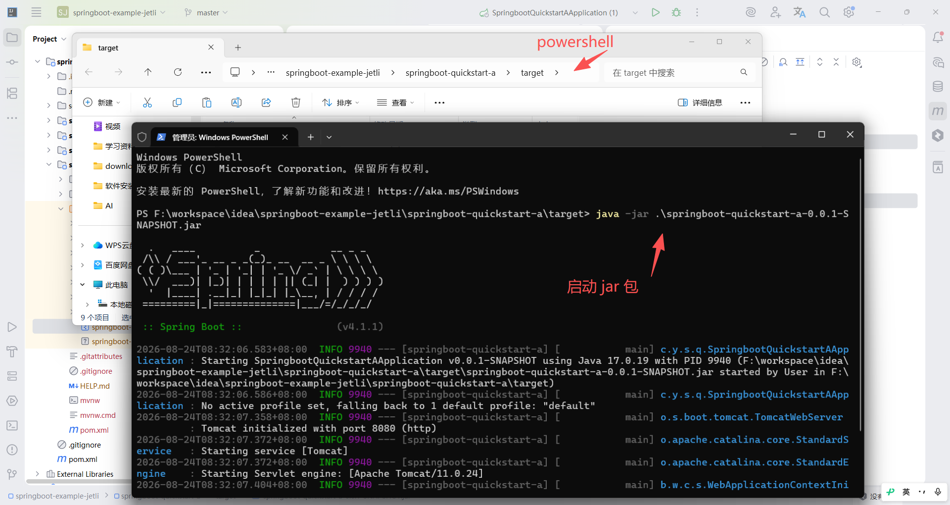Image resolution: width=950 pixels, height=505 pixels.
Task: Open Explorer toolbar more options ellipsis
Action: 439,102
